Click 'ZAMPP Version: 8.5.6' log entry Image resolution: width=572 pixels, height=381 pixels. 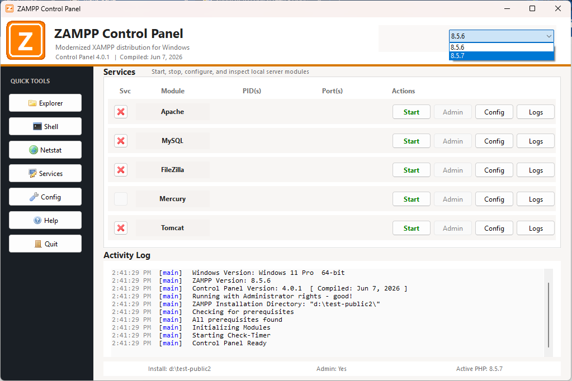(x=231, y=280)
